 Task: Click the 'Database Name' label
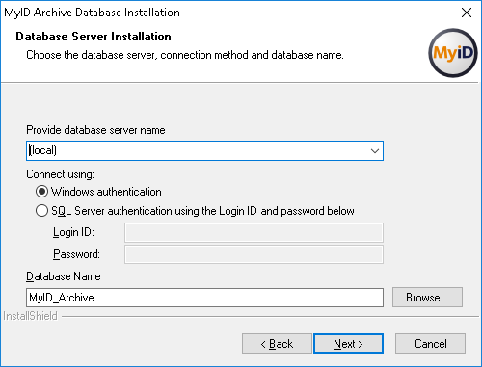point(64,276)
